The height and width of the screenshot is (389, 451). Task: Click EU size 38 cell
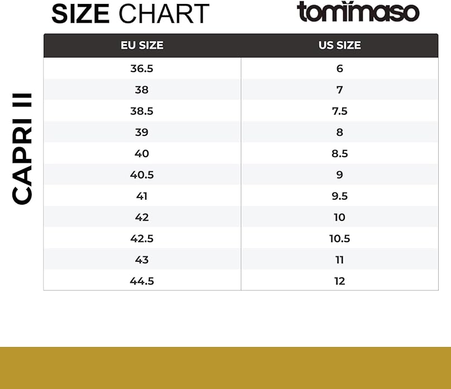click(142, 90)
